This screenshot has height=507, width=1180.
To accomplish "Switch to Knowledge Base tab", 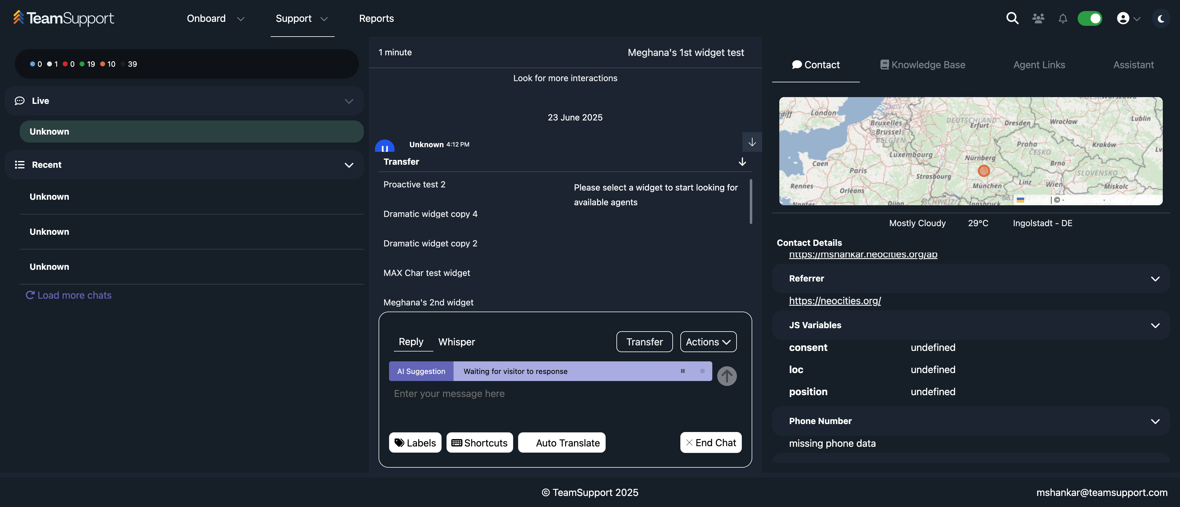I will click(922, 65).
